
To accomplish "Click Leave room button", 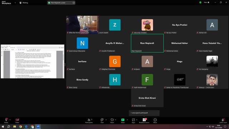I will pyautogui.click(x=223, y=121).
